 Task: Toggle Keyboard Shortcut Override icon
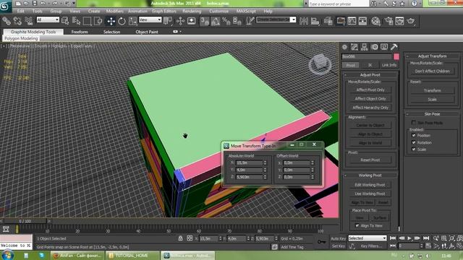191,21
